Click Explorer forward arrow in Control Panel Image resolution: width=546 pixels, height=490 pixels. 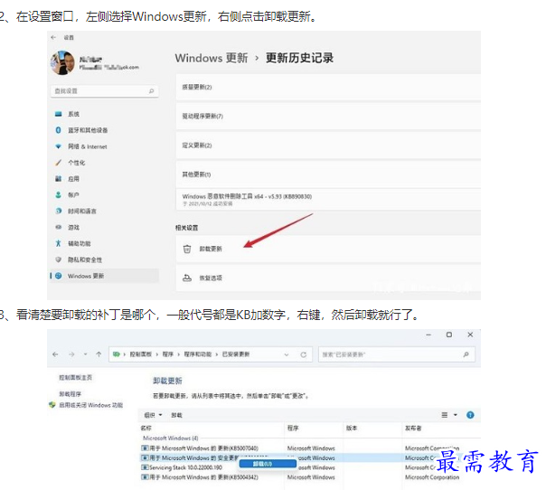coord(71,354)
